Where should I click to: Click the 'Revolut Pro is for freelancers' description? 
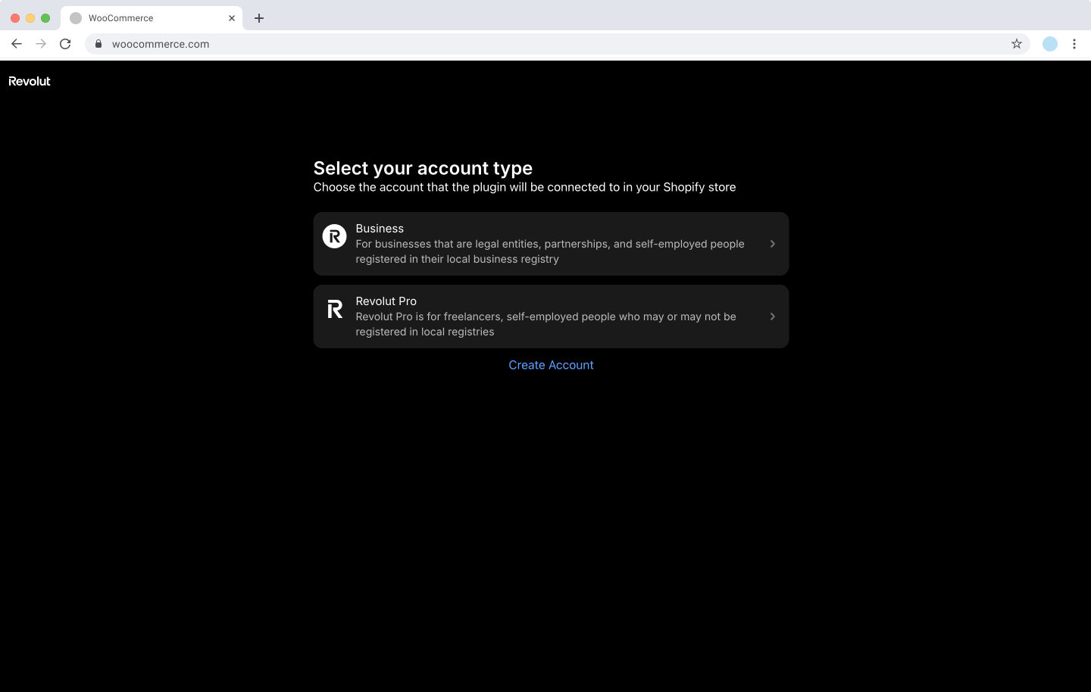coord(545,324)
